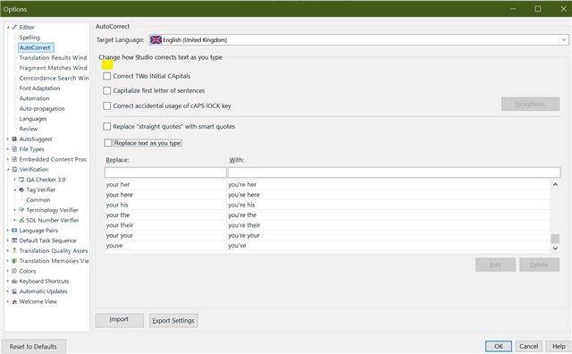572x354 pixels.
Task: Confirm with the OK button
Action: (499, 346)
